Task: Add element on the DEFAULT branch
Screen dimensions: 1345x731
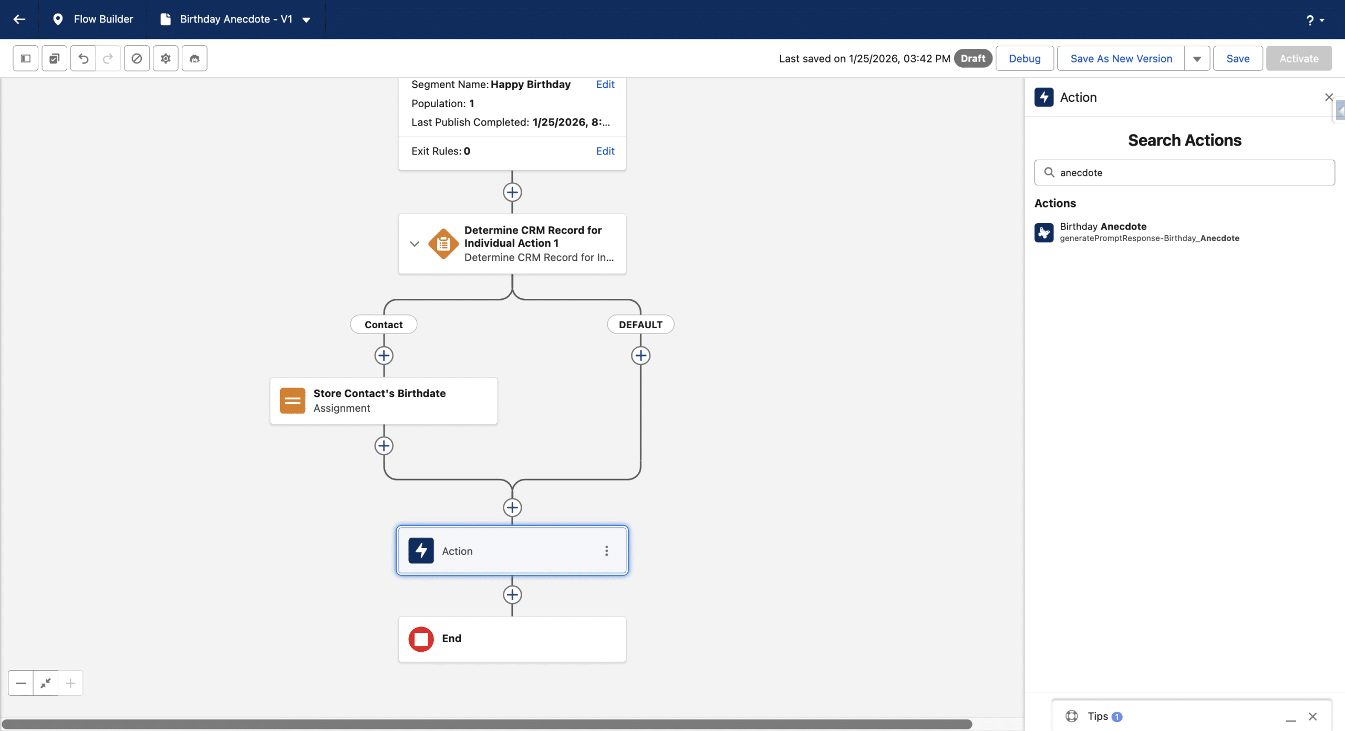Action: coord(640,356)
